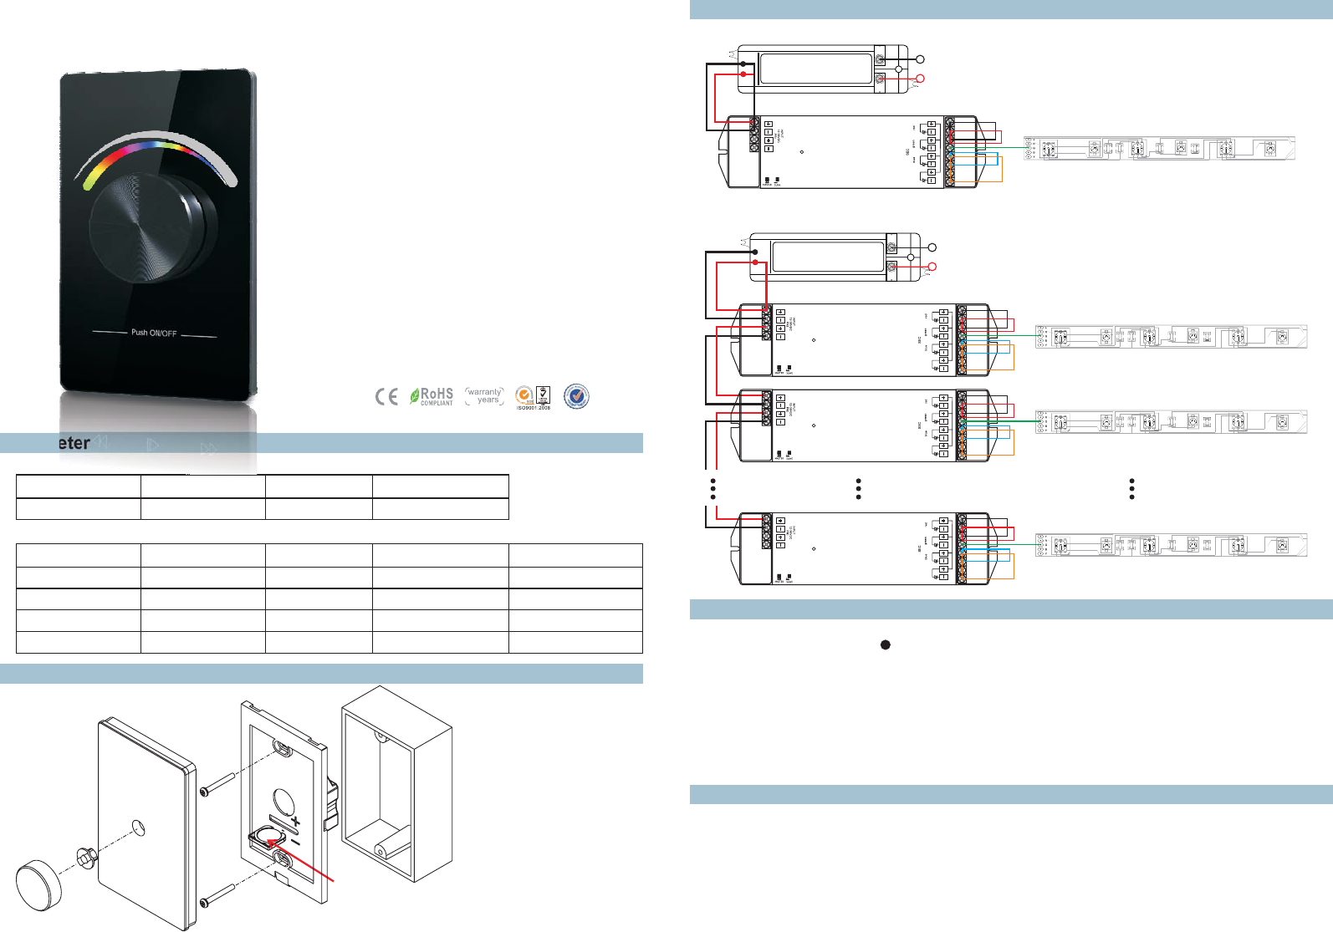Image resolution: width=1333 pixels, height=932 pixels.
Task: Click the blue round checkmark seal
Action: (576, 396)
